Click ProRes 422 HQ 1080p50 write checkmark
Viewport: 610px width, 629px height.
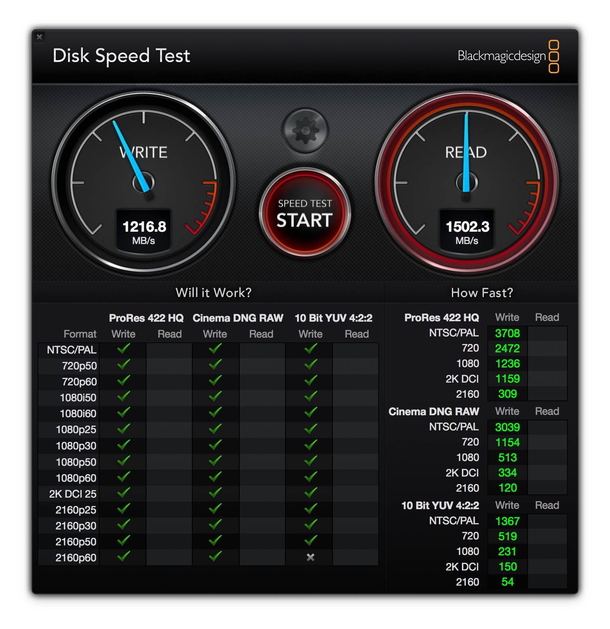click(x=124, y=461)
